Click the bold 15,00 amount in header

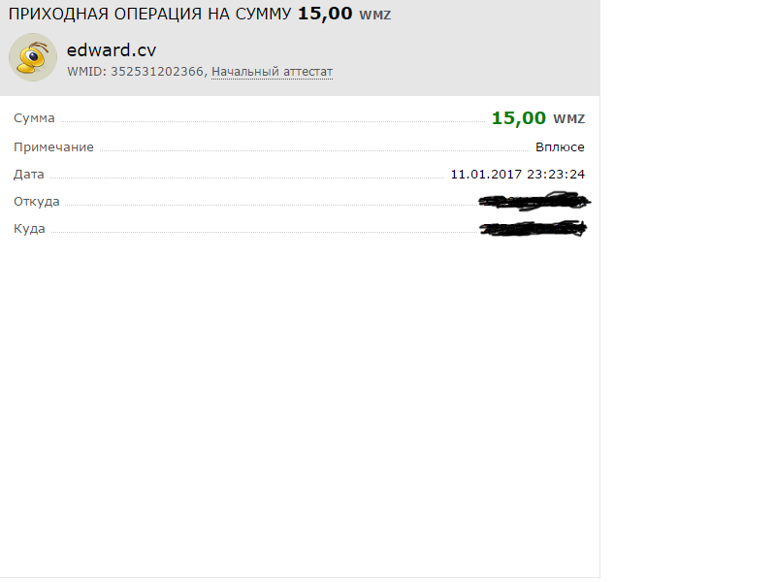325,14
